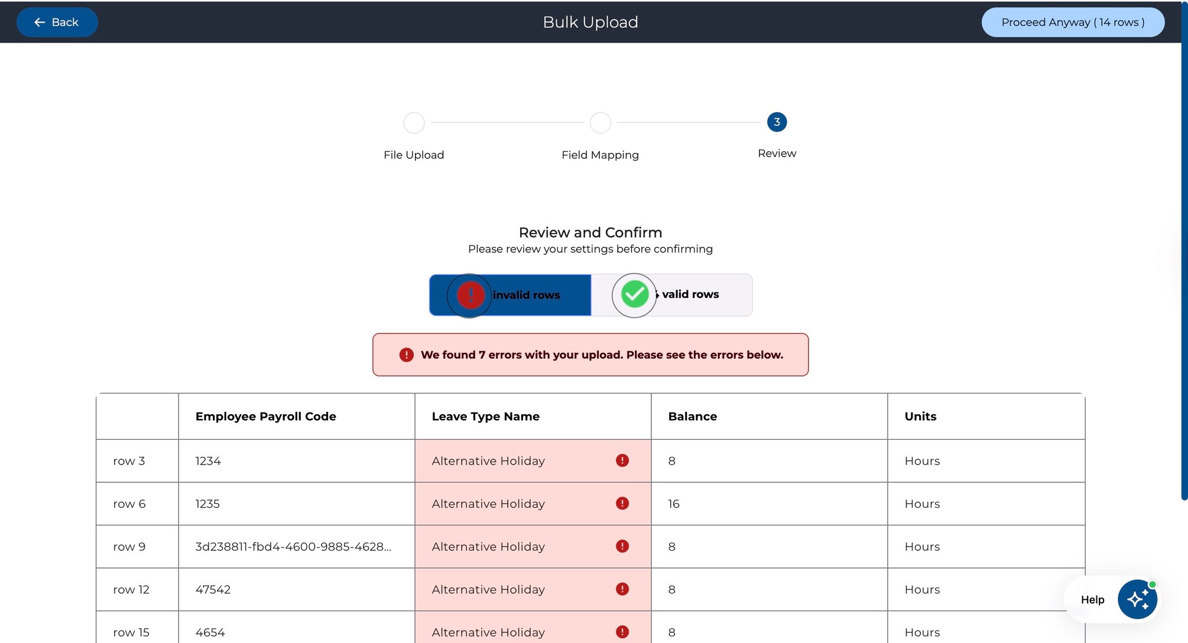Click the error icon in row 12

coord(622,589)
